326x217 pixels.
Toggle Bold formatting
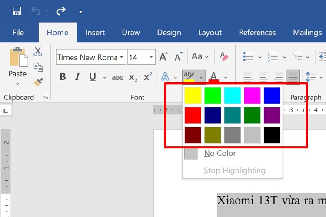point(63,77)
